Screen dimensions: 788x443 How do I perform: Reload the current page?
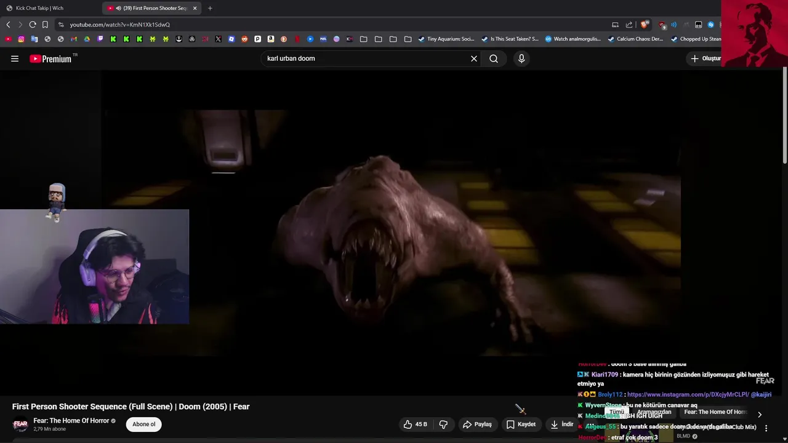pyautogui.click(x=33, y=25)
